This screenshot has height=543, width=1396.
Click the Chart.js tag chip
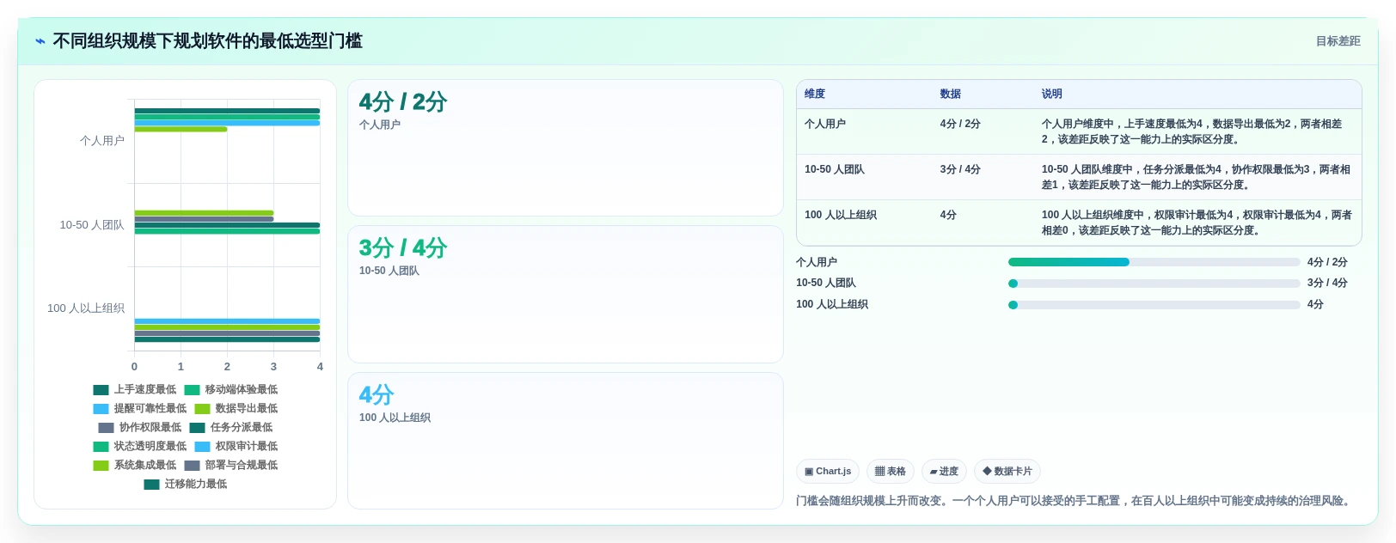point(828,472)
